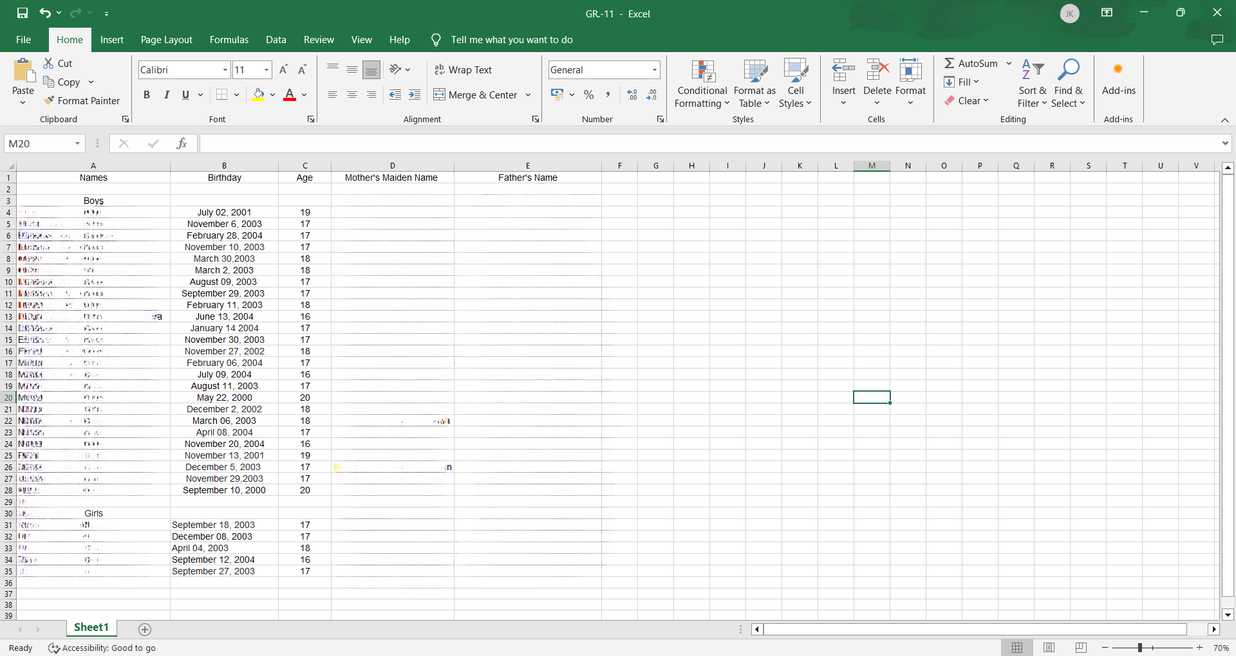This screenshot has width=1236, height=656.
Task: Open the Format cells menu
Action: pyautogui.click(x=910, y=82)
